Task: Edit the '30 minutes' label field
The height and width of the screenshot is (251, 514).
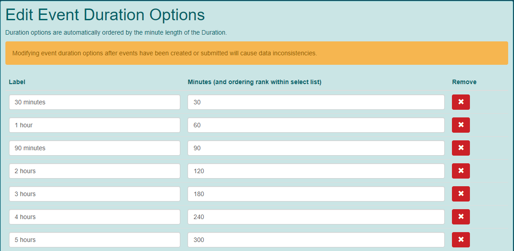Action: 94,102
